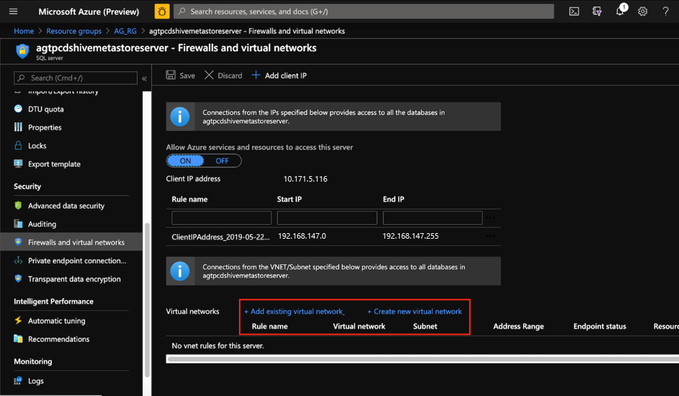The width and height of the screenshot is (679, 396).
Task: Focus the sidebar Search (Cmd+/) box
Action: pos(76,78)
